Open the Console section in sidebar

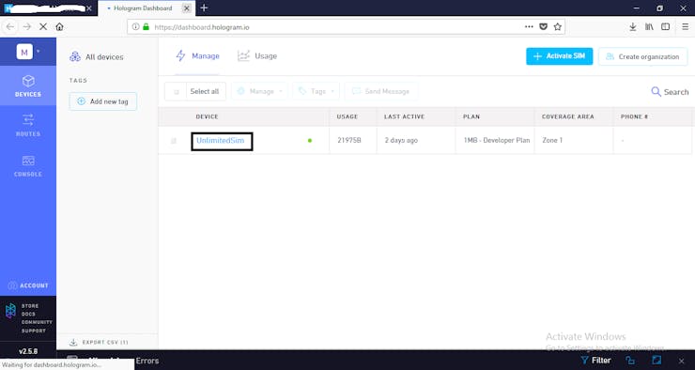coord(28,166)
